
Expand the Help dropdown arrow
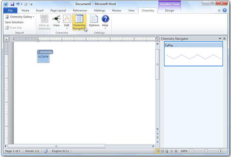point(105,28)
